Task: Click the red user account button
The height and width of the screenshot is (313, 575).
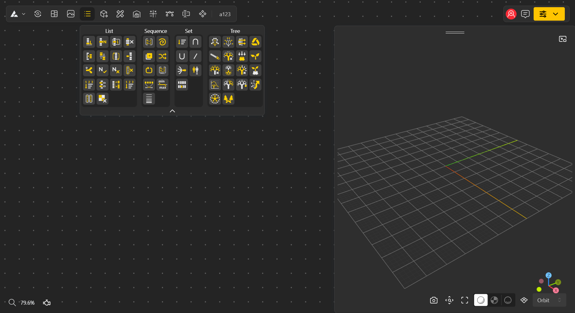Action: [x=511, y=14]
